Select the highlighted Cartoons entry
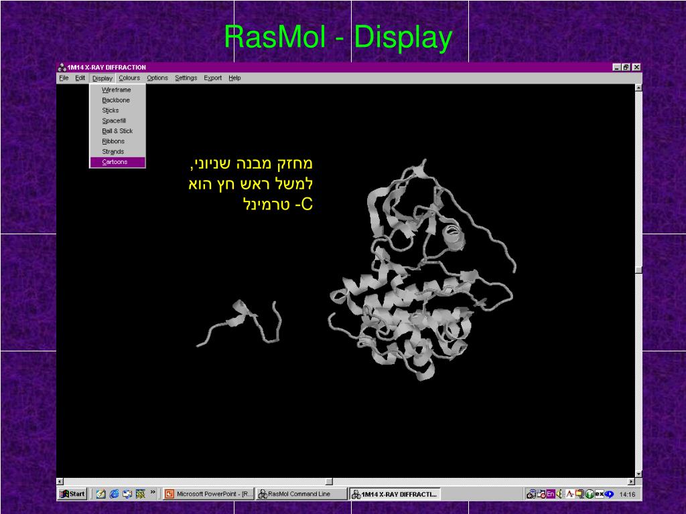The width and height of the screenshot is (686, 514). point(117,162)
